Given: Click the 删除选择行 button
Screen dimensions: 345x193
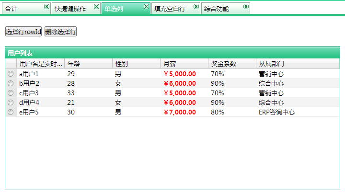Looking at the screenshot, I should click(60, 32).
